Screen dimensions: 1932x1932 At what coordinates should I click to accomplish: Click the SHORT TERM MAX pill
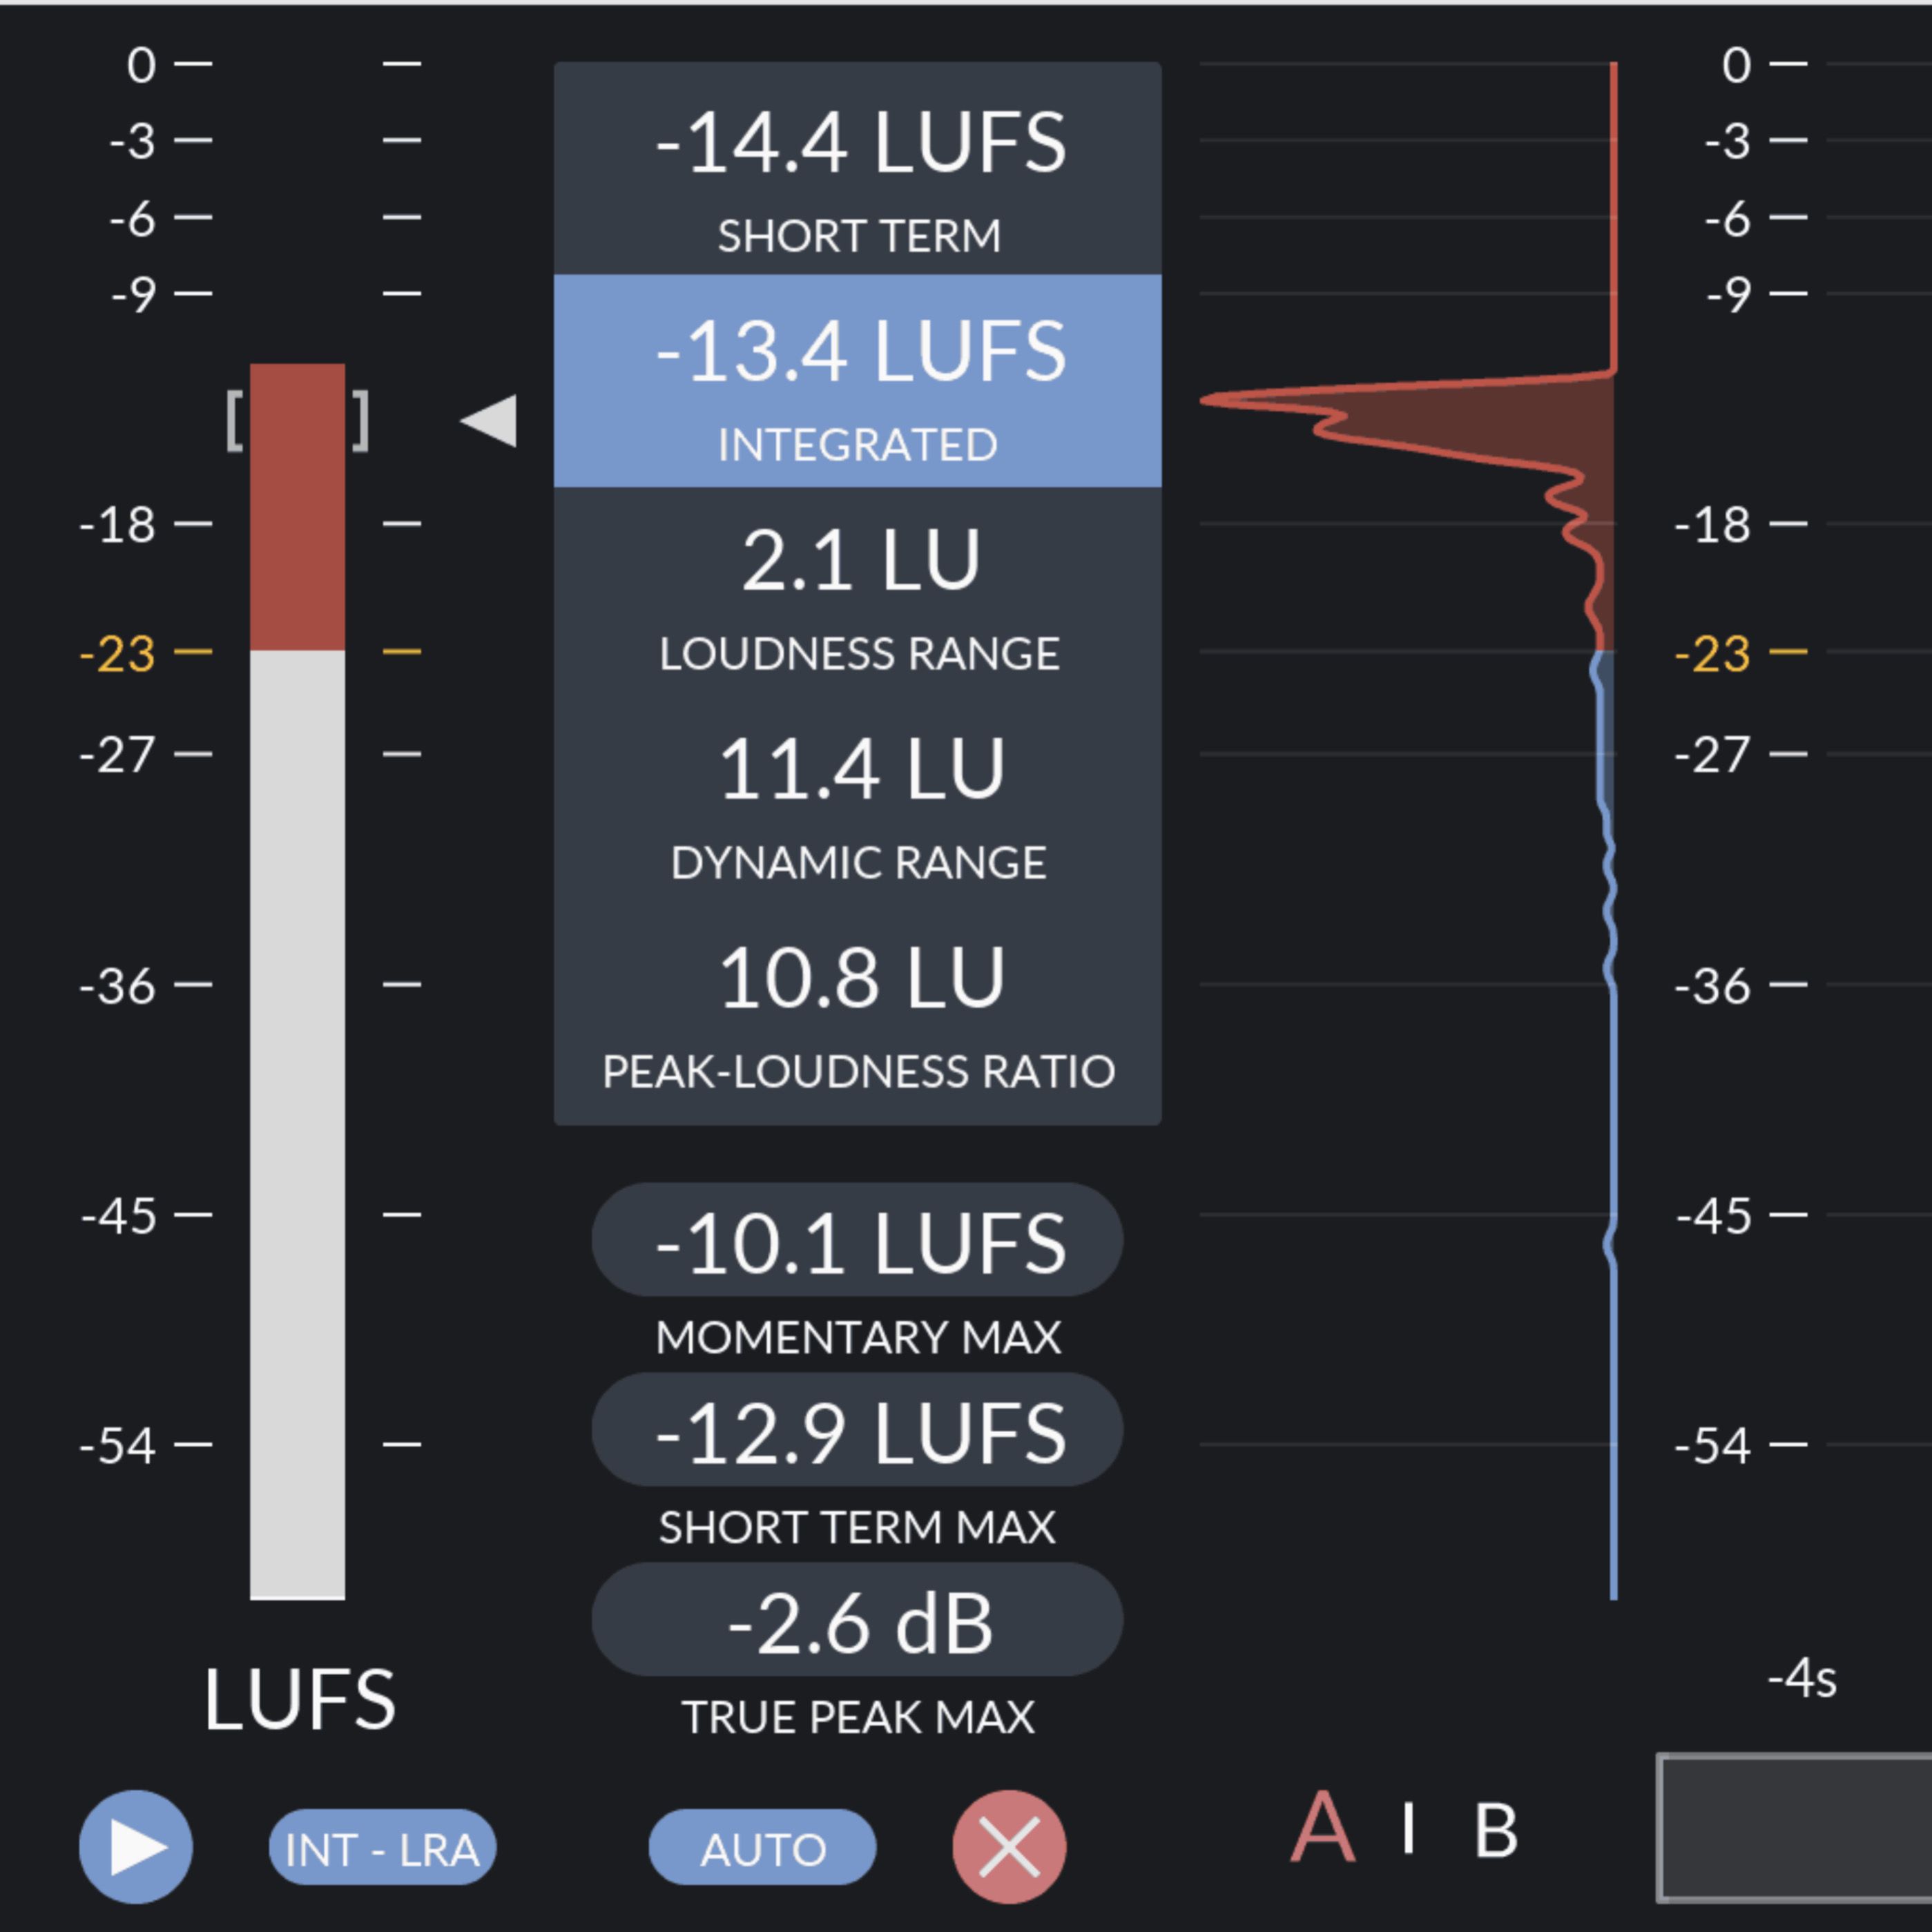858,1432
